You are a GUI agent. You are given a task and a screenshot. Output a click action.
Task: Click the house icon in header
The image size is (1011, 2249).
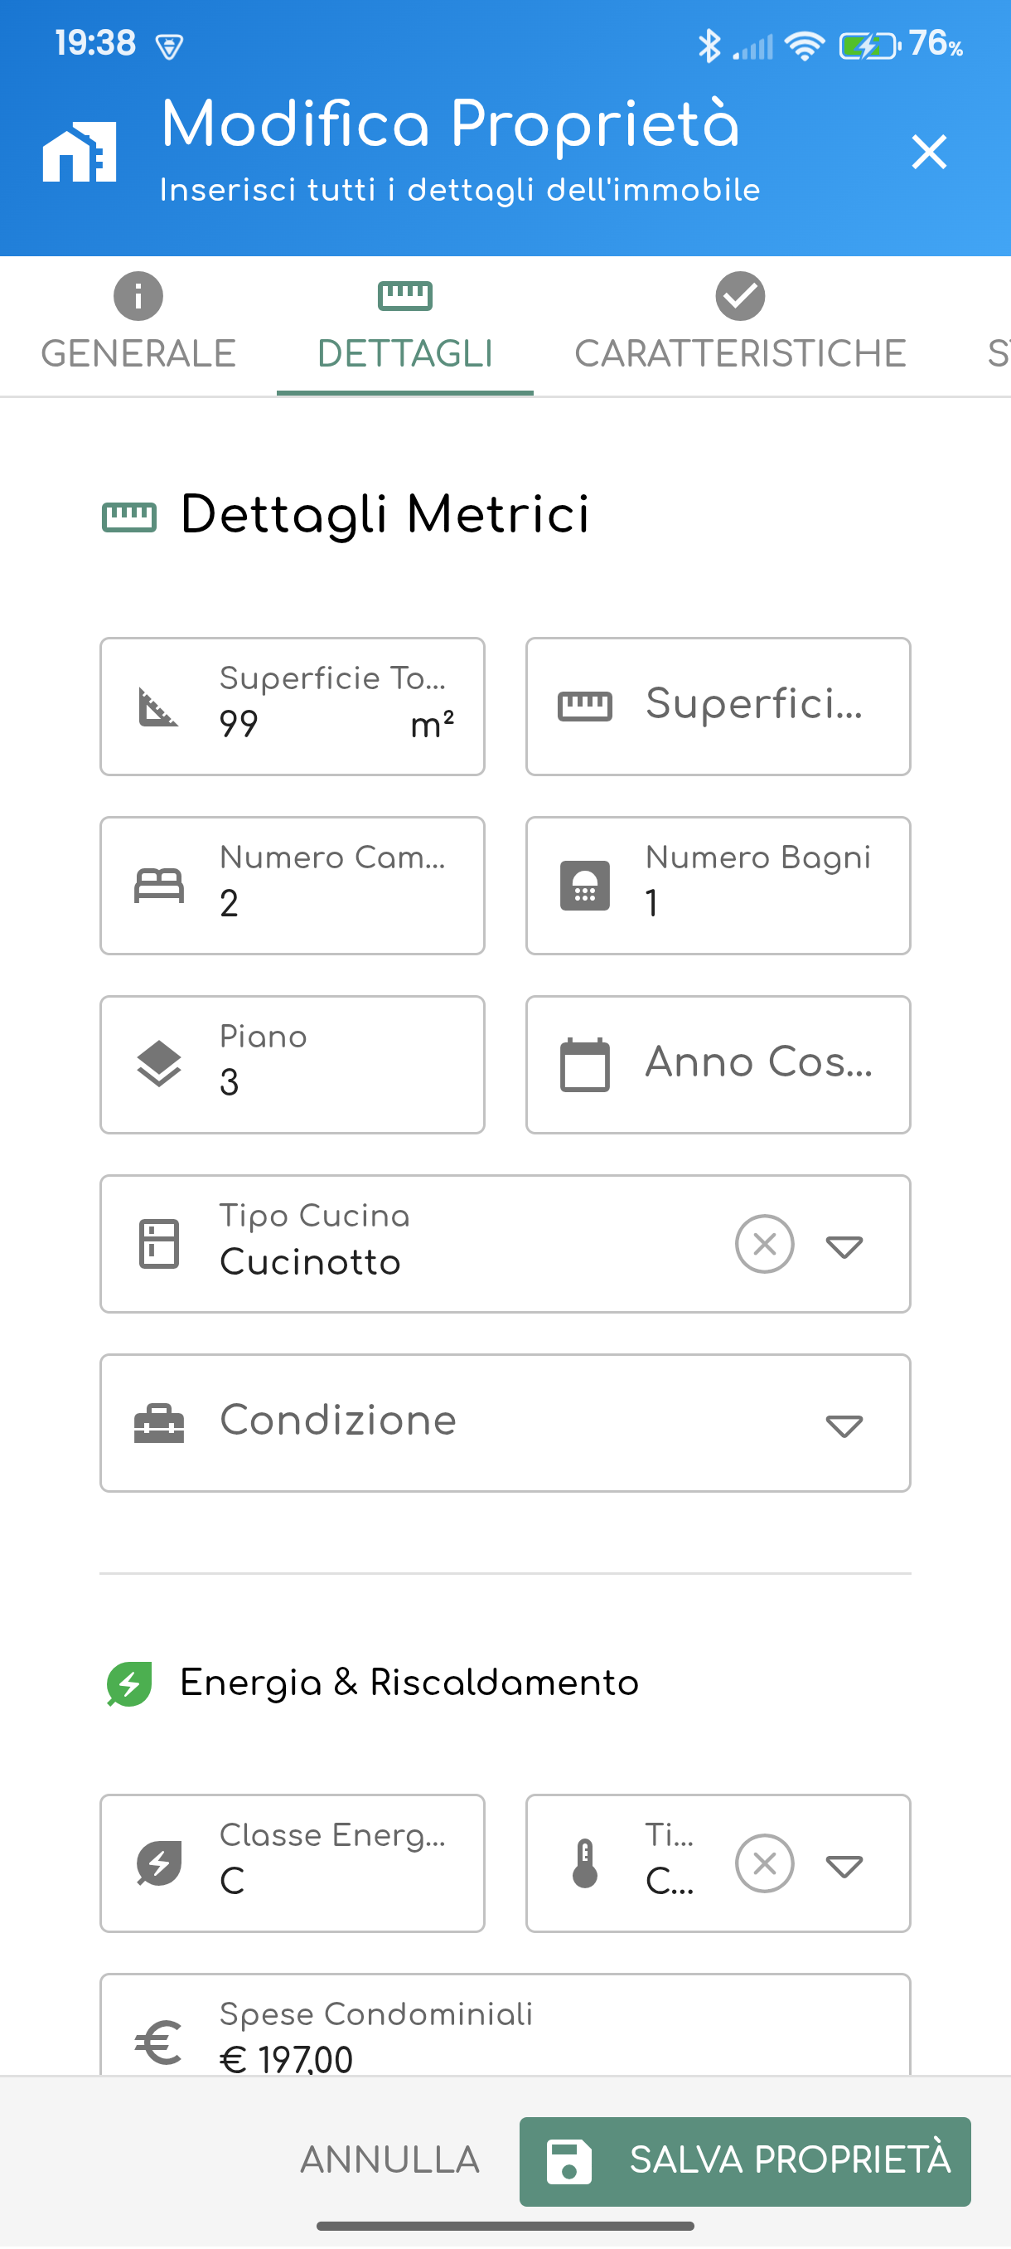coord(80,152)
